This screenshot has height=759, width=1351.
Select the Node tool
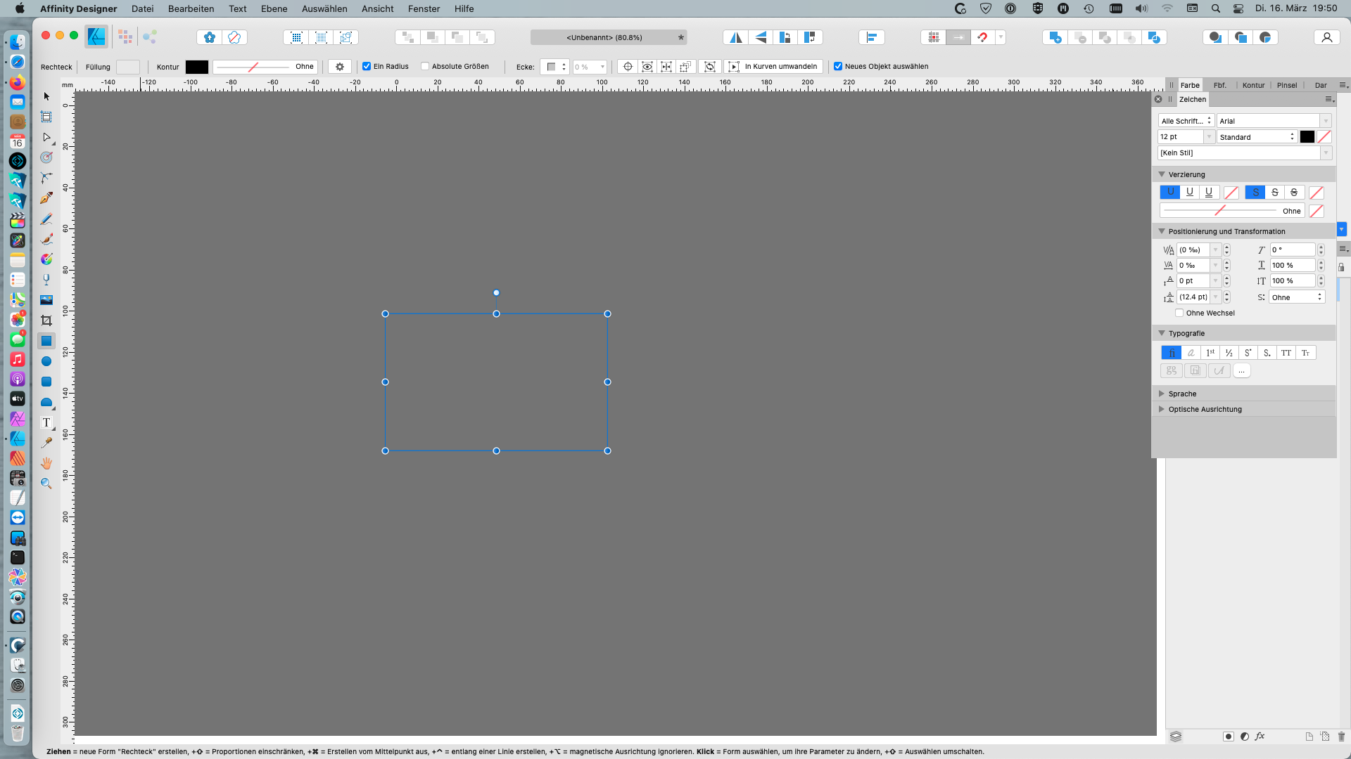tap(46, 137)
